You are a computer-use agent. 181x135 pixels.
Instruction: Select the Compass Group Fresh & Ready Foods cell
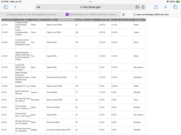pos(23,25)
